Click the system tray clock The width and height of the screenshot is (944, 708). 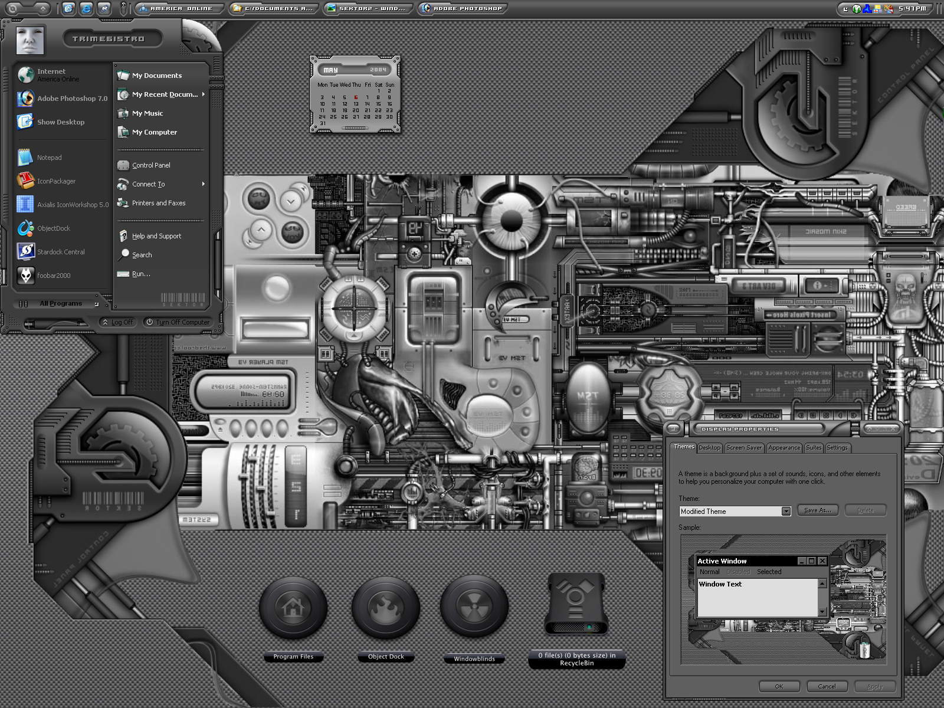click(x=913, y=8)
